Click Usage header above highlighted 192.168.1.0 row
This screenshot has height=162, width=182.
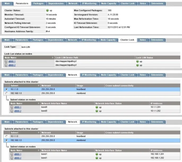coord(90,133)
